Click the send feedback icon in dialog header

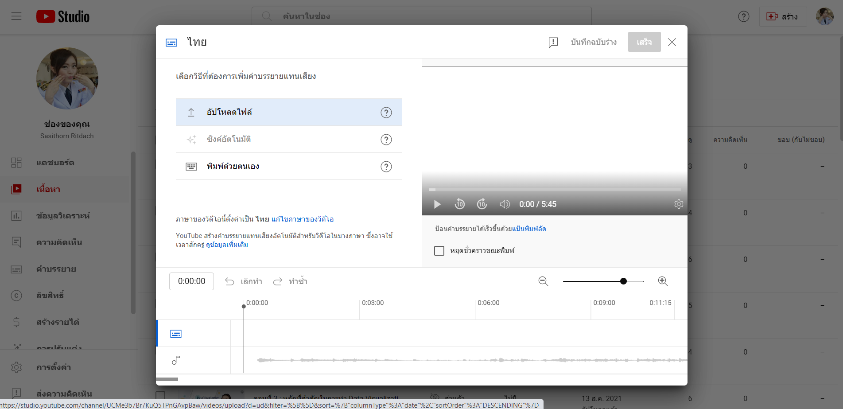point(553,42)
